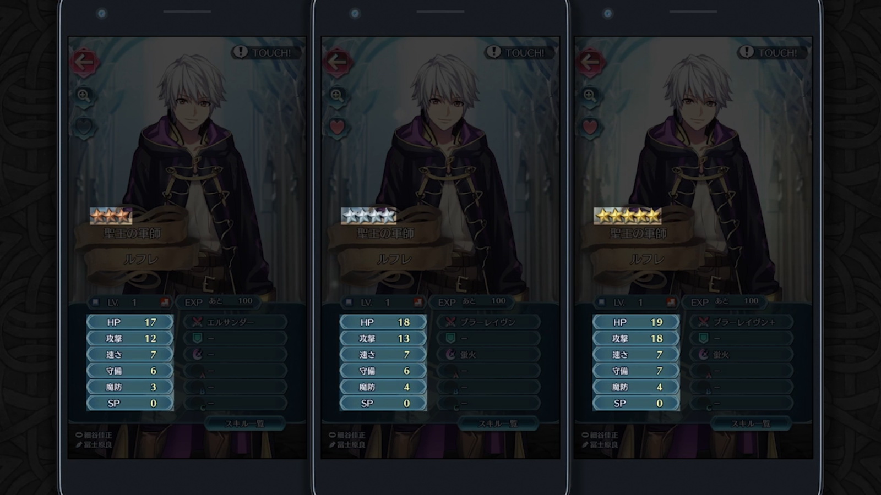Tap the back arrow on middle phone
This screenshot has height=495, width=881.
(337, 62)
